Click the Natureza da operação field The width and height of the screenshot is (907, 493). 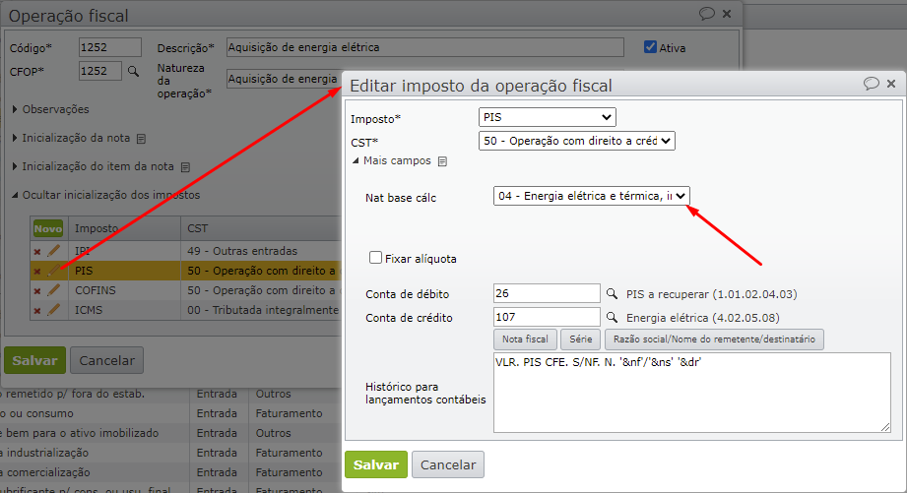coord(284,79)
